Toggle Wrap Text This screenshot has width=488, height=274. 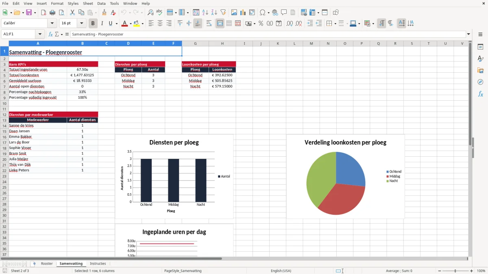pos(209,24)
